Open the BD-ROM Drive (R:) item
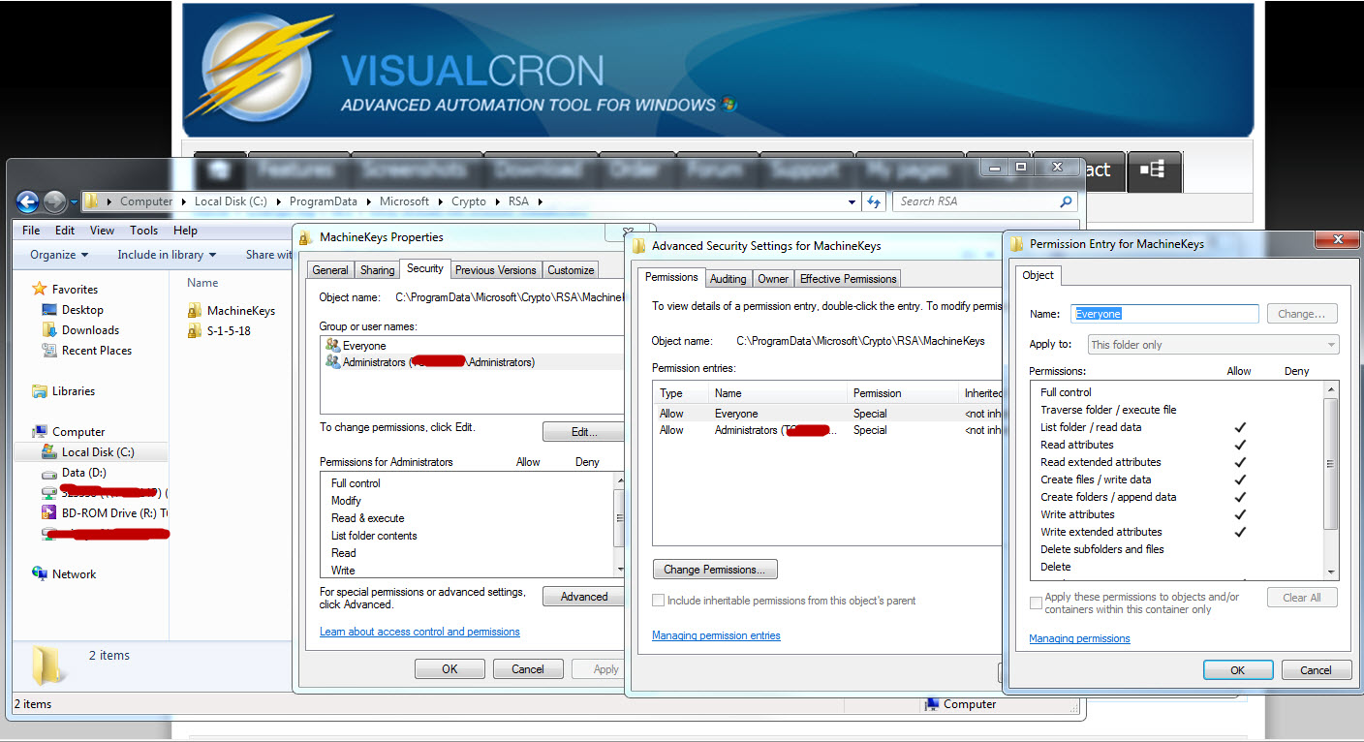1364x742 pixels. point(49,513)
